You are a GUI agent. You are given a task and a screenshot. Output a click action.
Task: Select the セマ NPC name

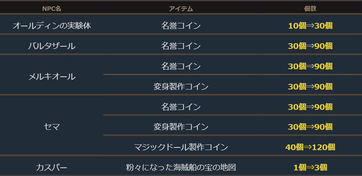coord(52,127)
